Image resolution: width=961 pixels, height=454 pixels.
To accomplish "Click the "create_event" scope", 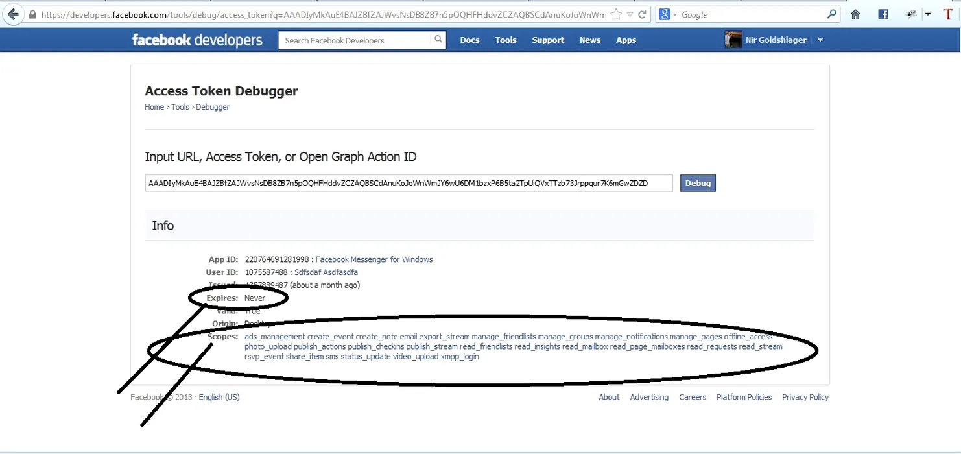I will [330, 337].
